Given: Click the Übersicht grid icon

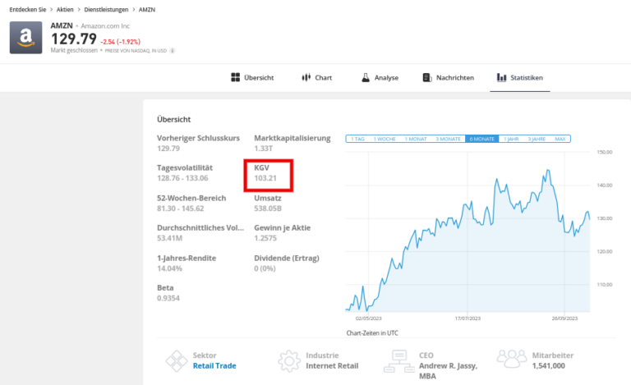Looking at the screenshot, I should pyautogui.click(x=236, y=77).
